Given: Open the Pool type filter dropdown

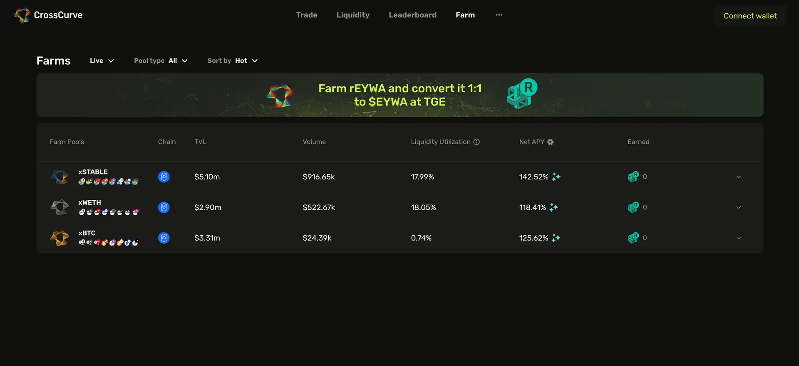Looking at the screenshot, I should click(x=161, y=61).
